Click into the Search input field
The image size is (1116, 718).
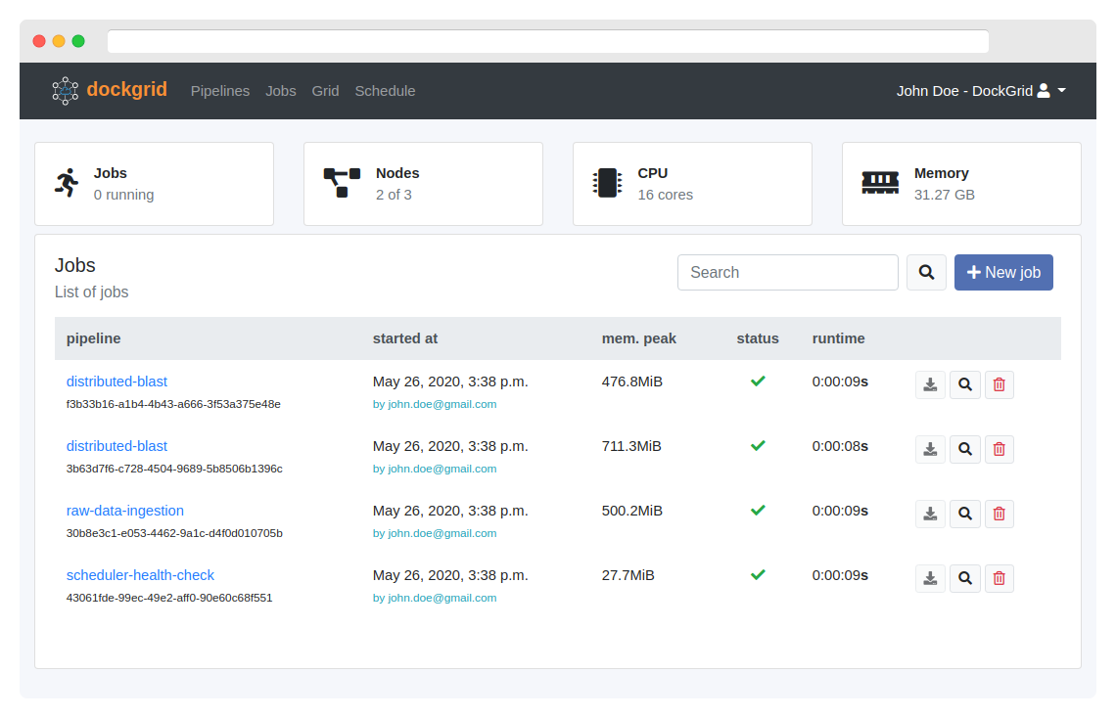coord(787,273)
